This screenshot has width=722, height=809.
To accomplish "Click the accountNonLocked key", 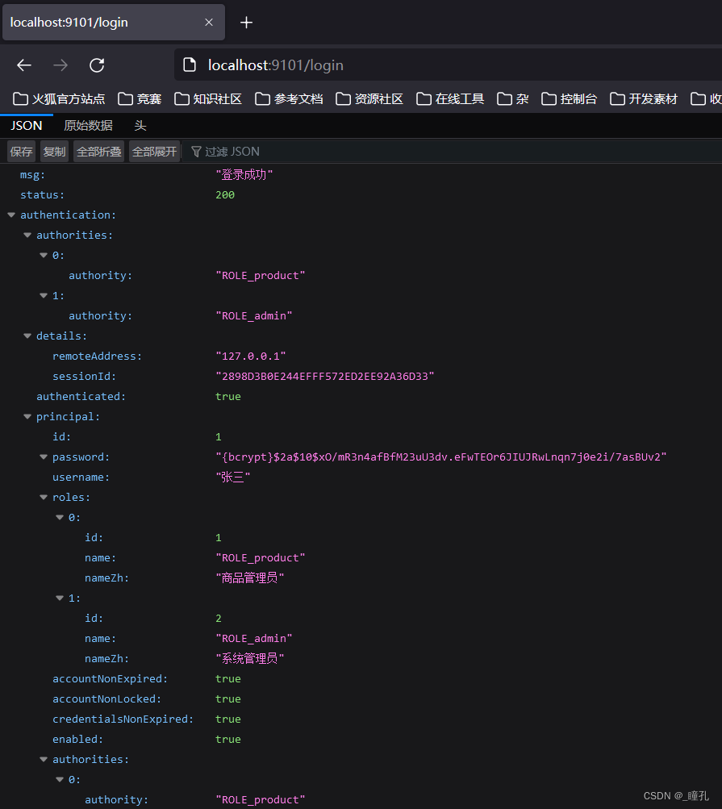I will click(106, 698).
